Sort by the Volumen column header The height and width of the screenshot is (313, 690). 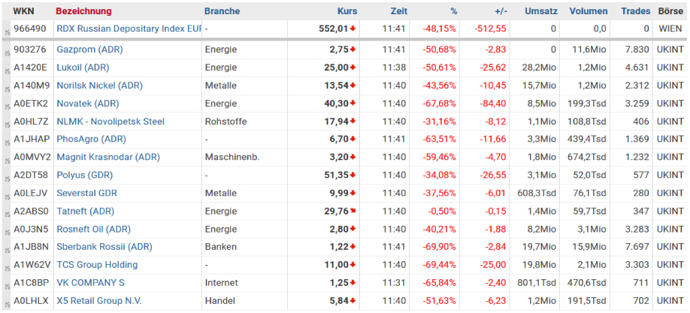coord(589,11)
